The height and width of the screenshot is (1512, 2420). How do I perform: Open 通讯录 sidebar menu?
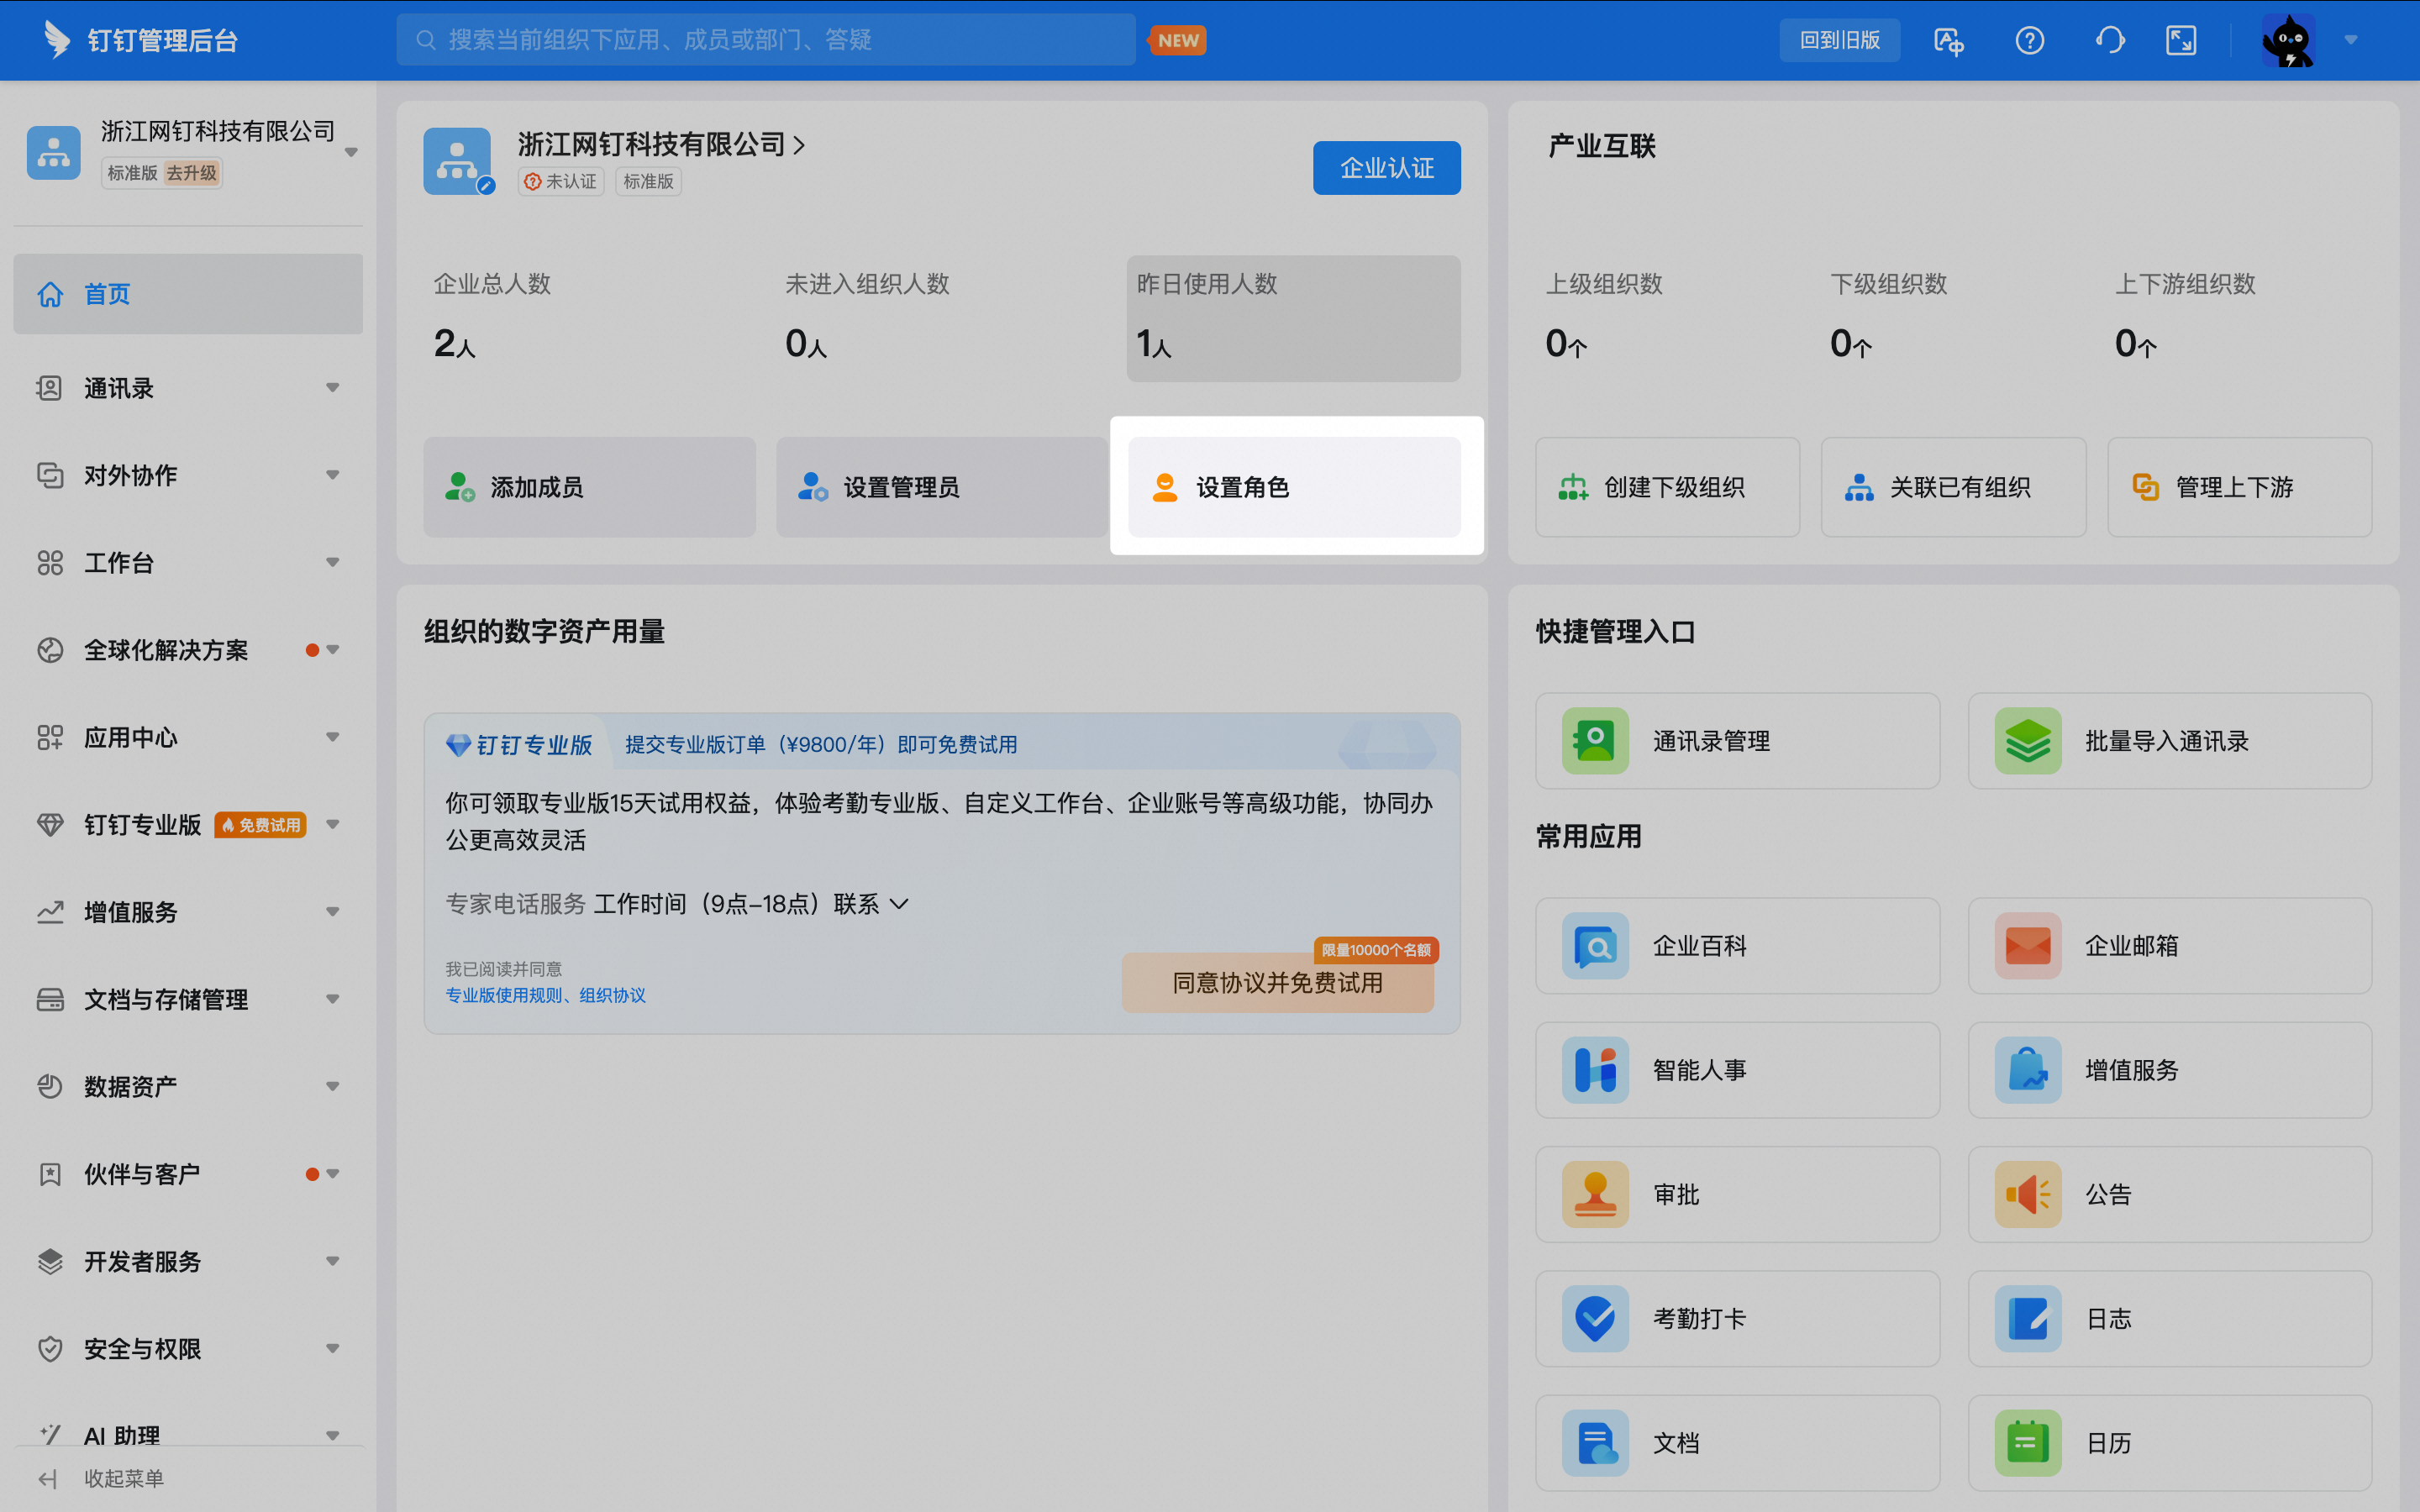pyautogui.click(x=188, y=388)
